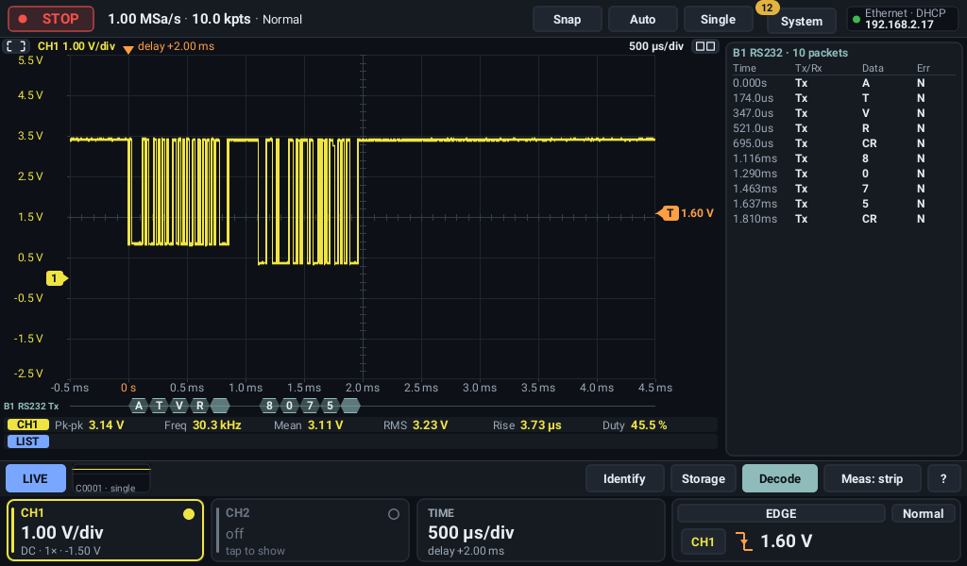Open the notification badge showing 12

767,8
